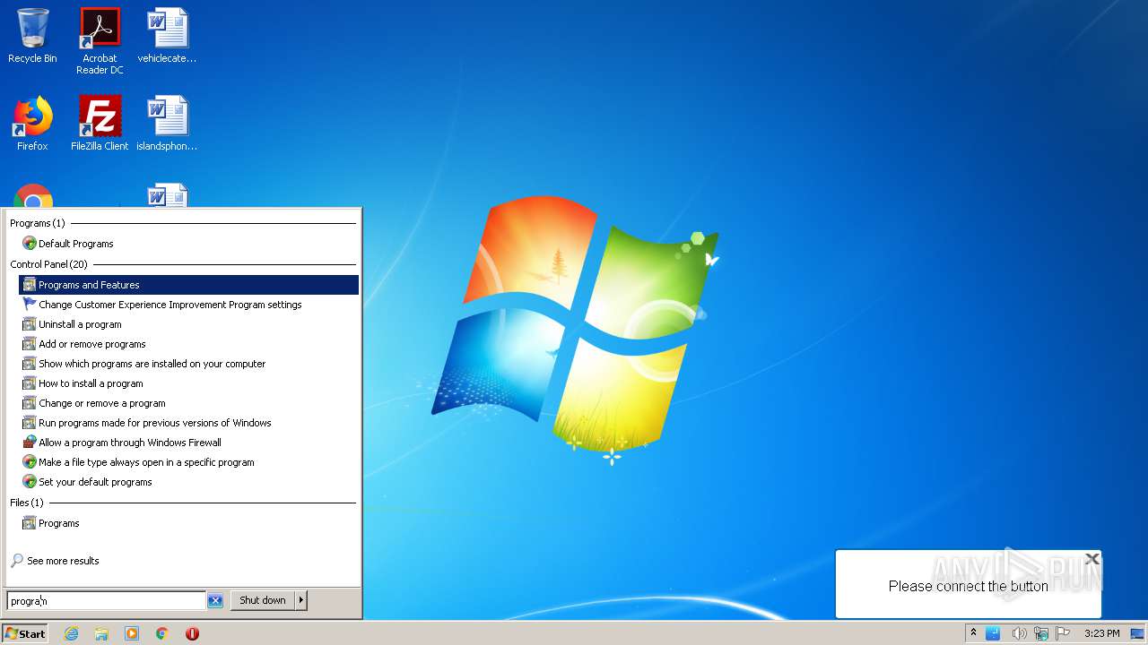Open Internet Explorer from the taskbar

(72, 633)
